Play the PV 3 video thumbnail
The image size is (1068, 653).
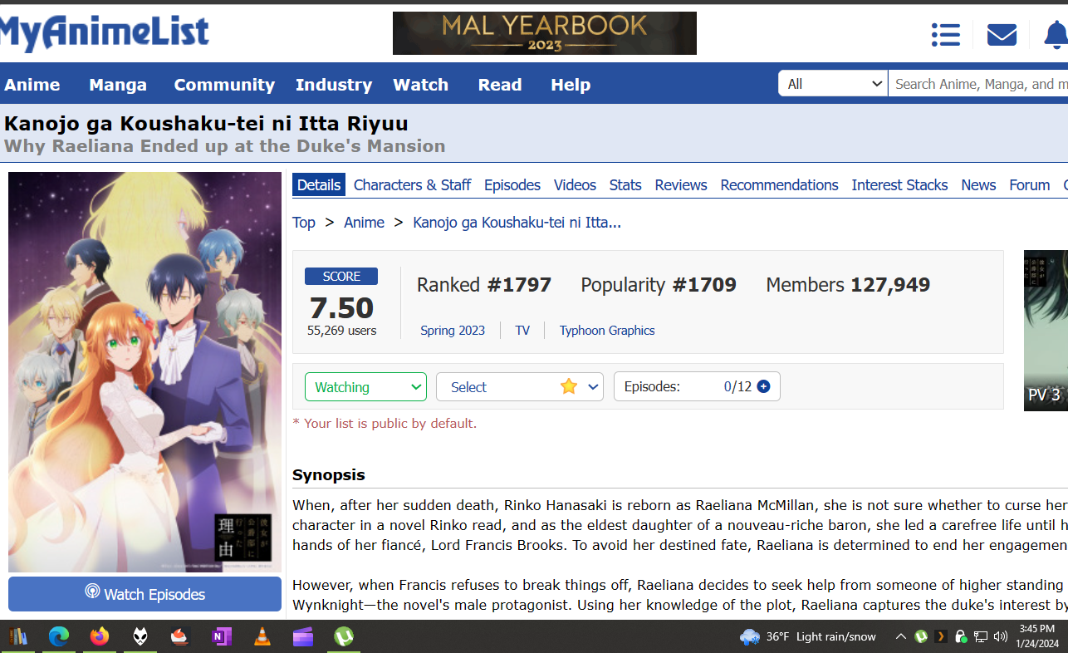click(1046, 331)
